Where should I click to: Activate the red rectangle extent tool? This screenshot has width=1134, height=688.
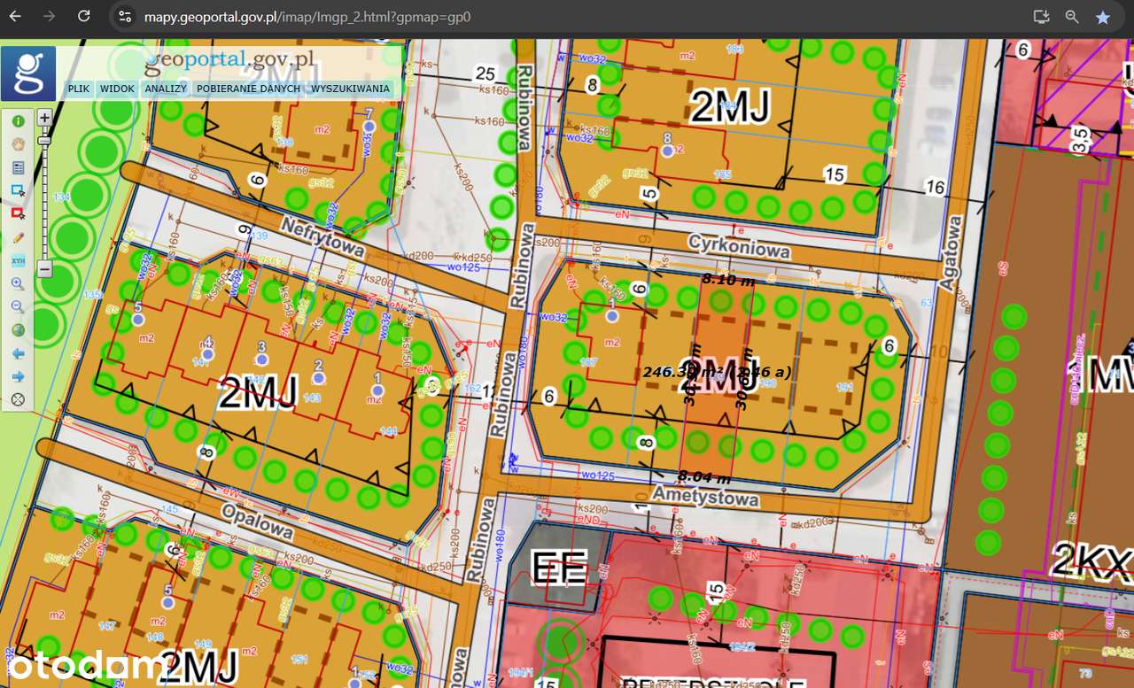[17, 211]
